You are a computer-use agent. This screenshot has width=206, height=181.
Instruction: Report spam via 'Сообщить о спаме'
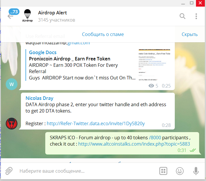103,34
